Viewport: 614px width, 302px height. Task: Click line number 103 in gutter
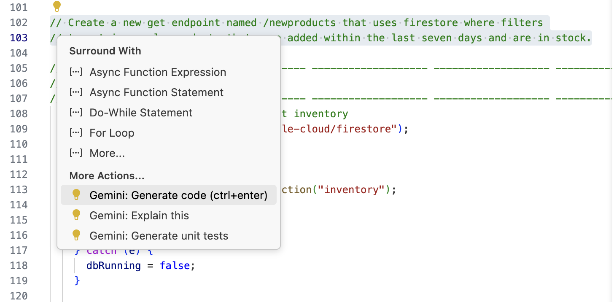19,38
